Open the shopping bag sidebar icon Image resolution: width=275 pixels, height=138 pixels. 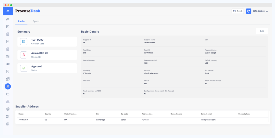pos(8,26)
